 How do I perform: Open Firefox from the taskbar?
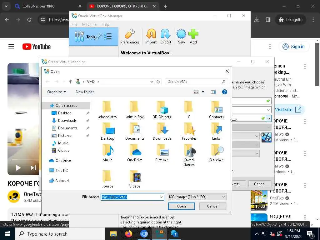[128, 234]
